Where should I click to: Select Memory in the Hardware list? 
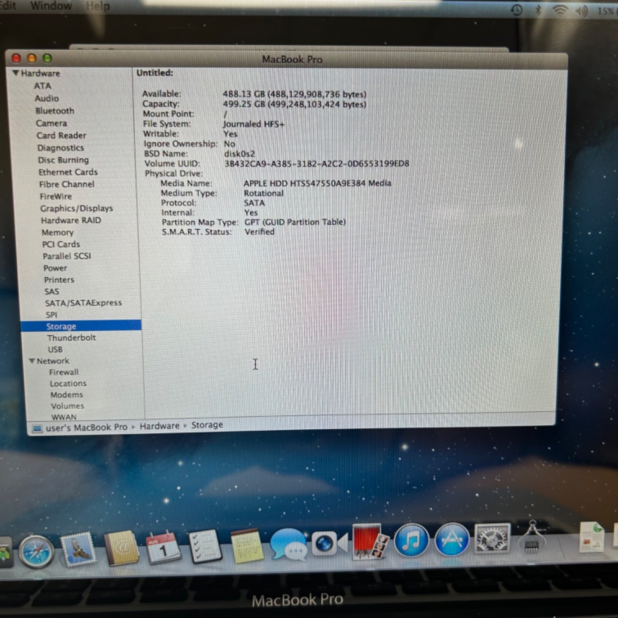pyautogui.click(x=58, y=232)
